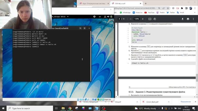Open the Twitch bookmark

[x=161, y=12]
